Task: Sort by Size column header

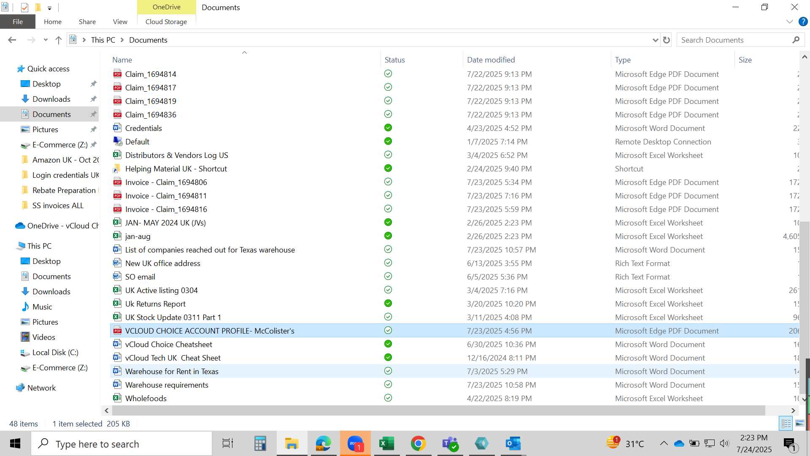Action: 745,60
